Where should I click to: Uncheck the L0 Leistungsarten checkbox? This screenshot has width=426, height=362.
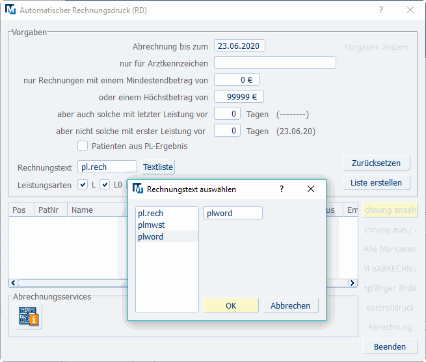(105, 184)
